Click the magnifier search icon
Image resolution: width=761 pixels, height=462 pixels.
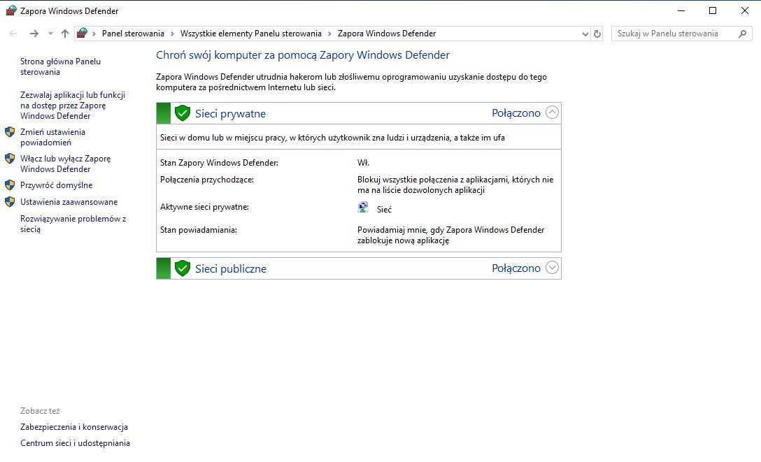[742, 34]
